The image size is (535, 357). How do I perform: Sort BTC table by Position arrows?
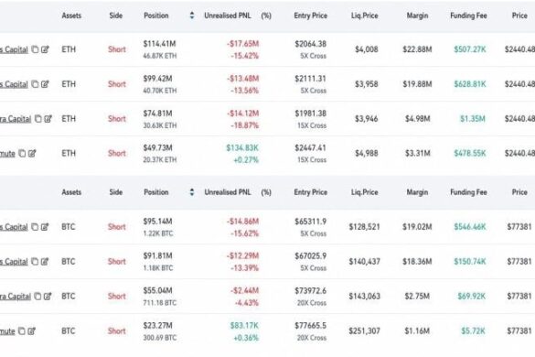point(192,192)
